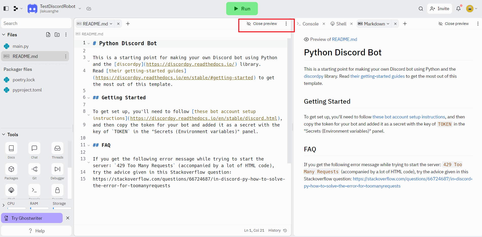
Task: Open the editor pane kebab menu
Action: tap(286, 24)
